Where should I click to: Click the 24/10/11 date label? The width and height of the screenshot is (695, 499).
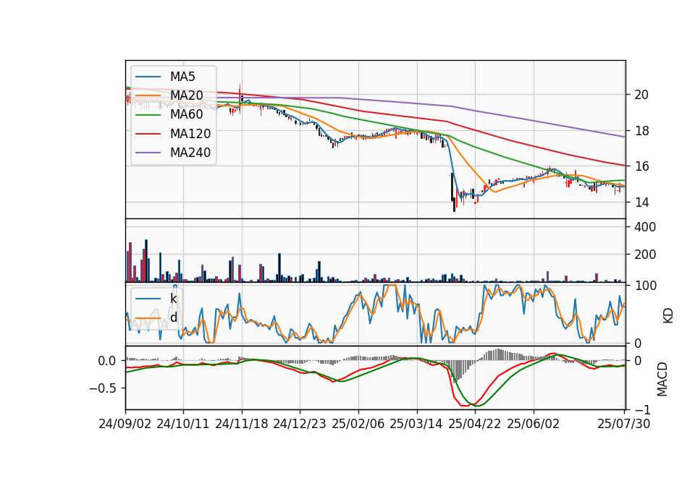183,424
